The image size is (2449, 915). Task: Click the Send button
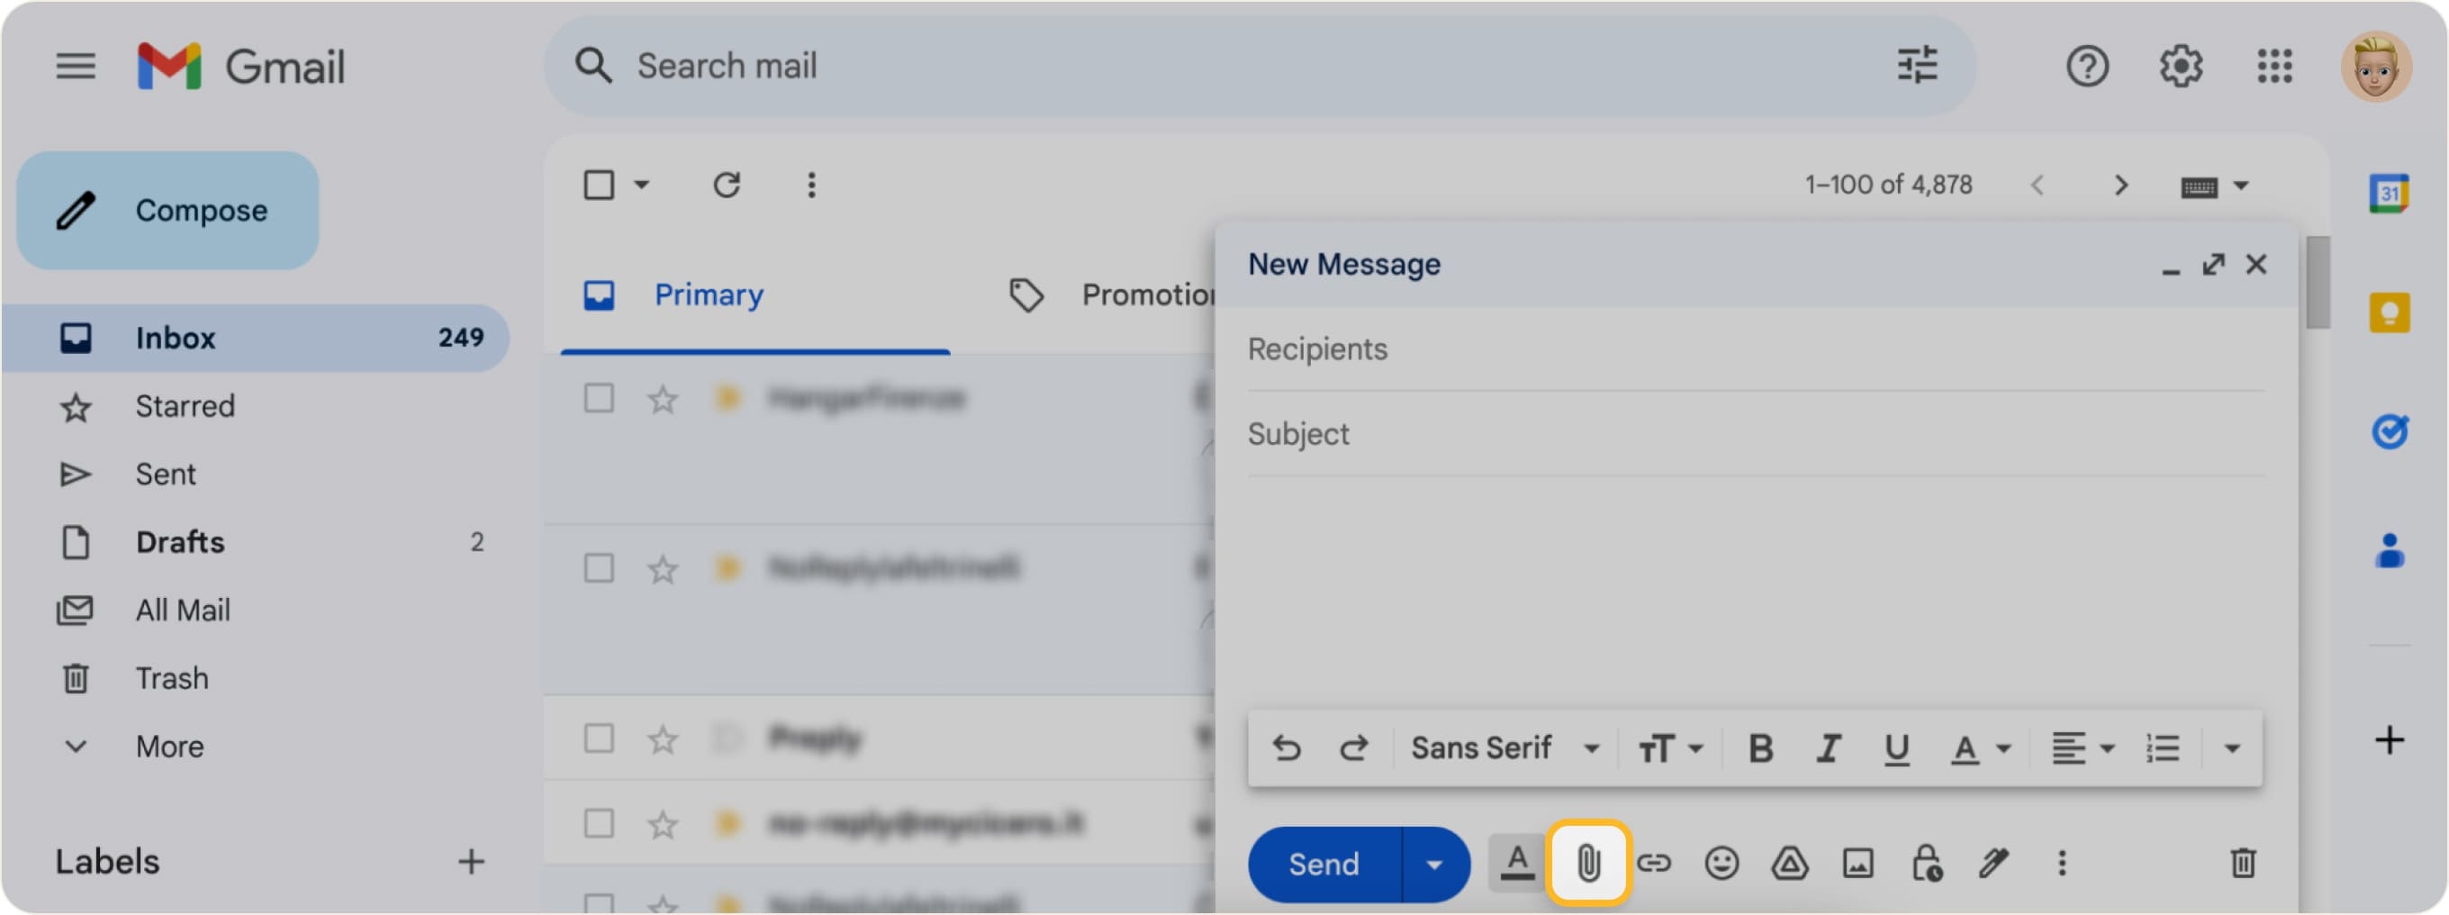coord(1324,864)
